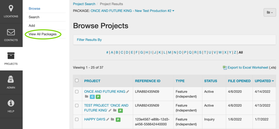This screenshot has height=129, width=279.
Task: Click pencil edit icon for HAPPY DAYS
Action: click(108, 120)
